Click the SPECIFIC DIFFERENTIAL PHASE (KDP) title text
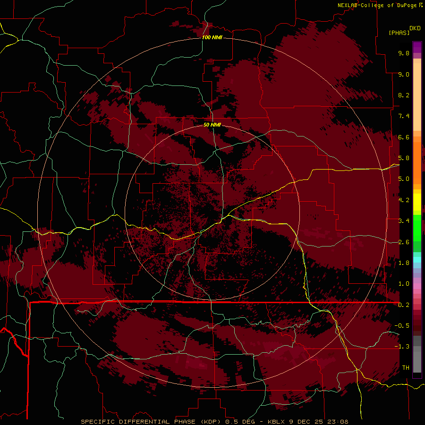This screenshot has width=425, height=425. (151, 422)
